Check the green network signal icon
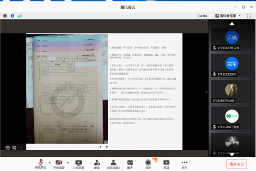Image resolution: width=256 pixels, height=171 pixels. pos(20,16)
